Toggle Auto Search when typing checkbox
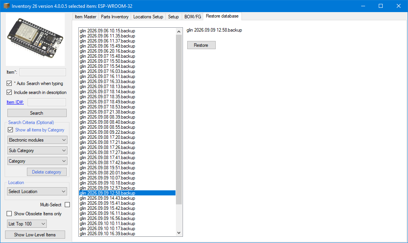408x243 pixels. [x=9, y=83]
